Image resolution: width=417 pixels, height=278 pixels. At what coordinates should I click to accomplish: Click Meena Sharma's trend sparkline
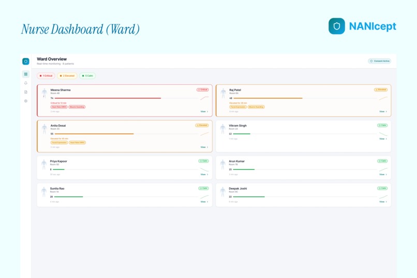tap(204, 98)
